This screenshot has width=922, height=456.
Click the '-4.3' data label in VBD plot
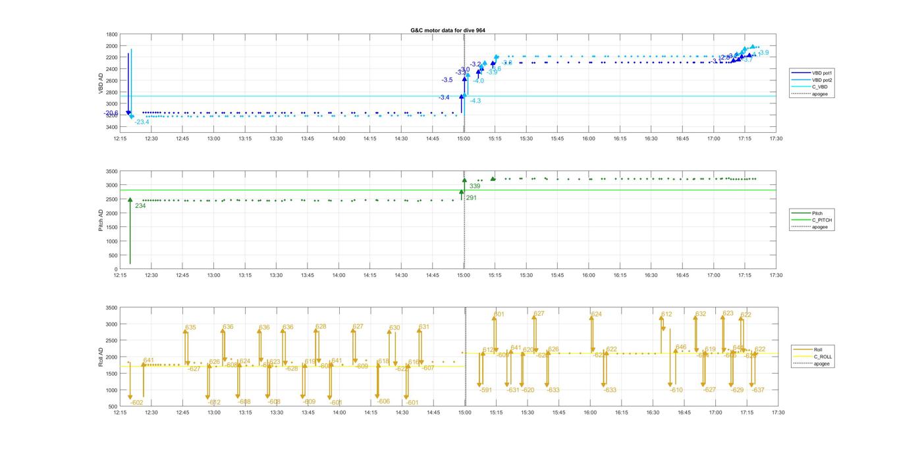[475, 101]
